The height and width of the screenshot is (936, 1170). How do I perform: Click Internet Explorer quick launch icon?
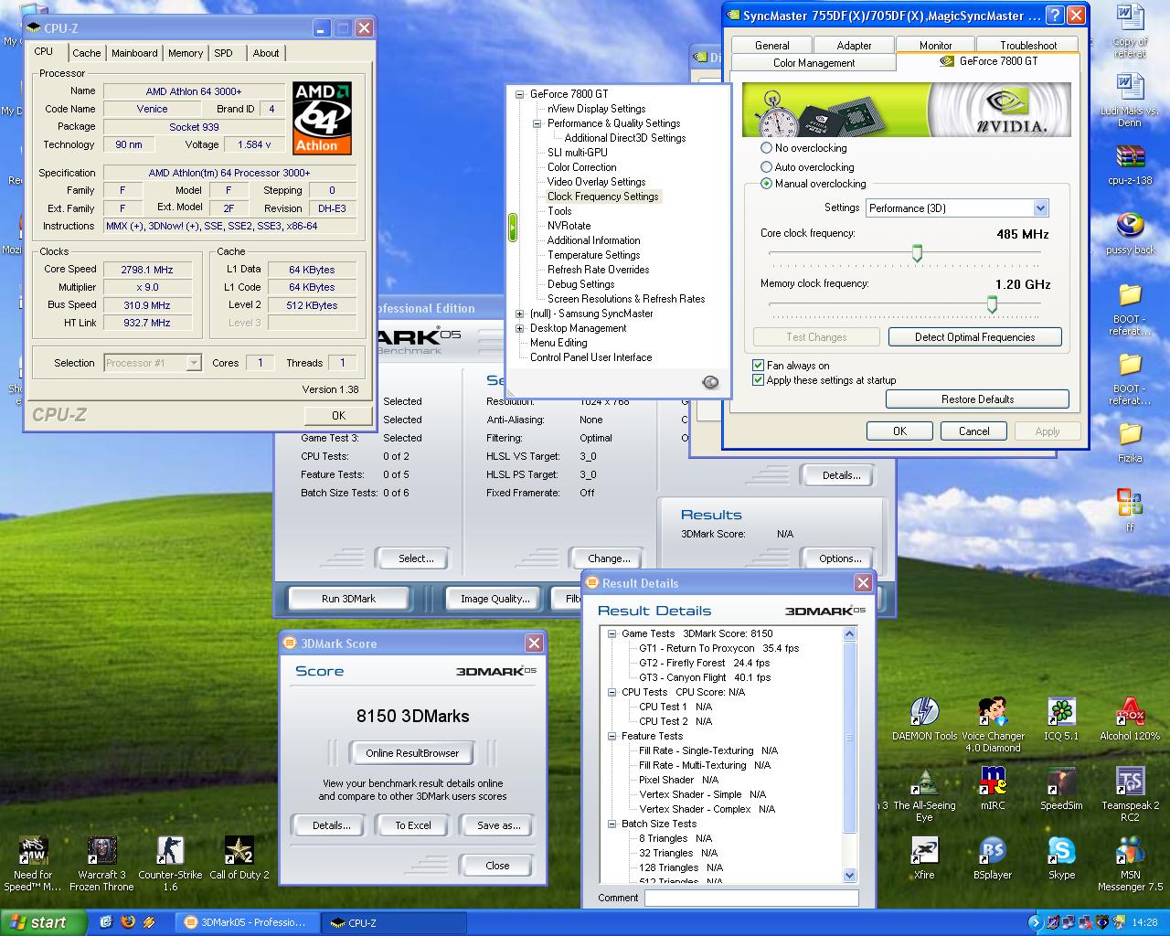(106, 922)
